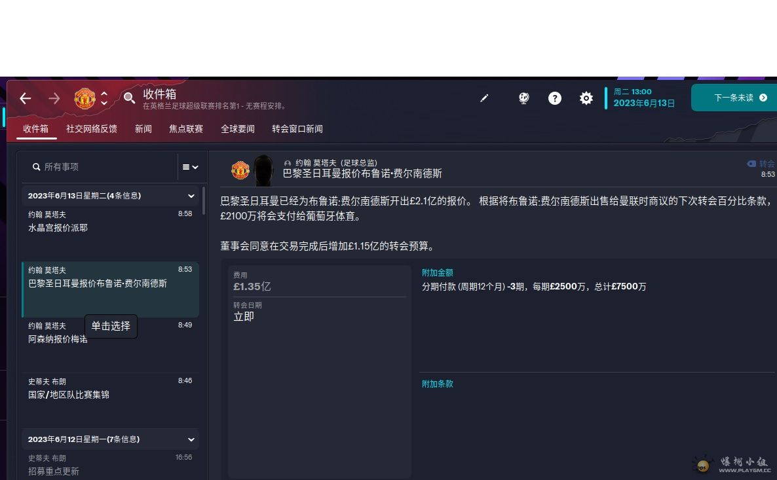Image resolution: width=777 pixels, height=480 pixels.
Task: Collapse the 2023年6月12日星期一 message group
Action: (191, 439)
